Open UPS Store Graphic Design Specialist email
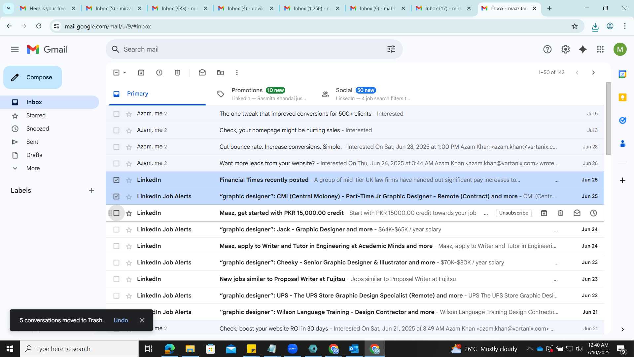Image resolution: width=634 pixels, height=357 pixels. point(355,296)
